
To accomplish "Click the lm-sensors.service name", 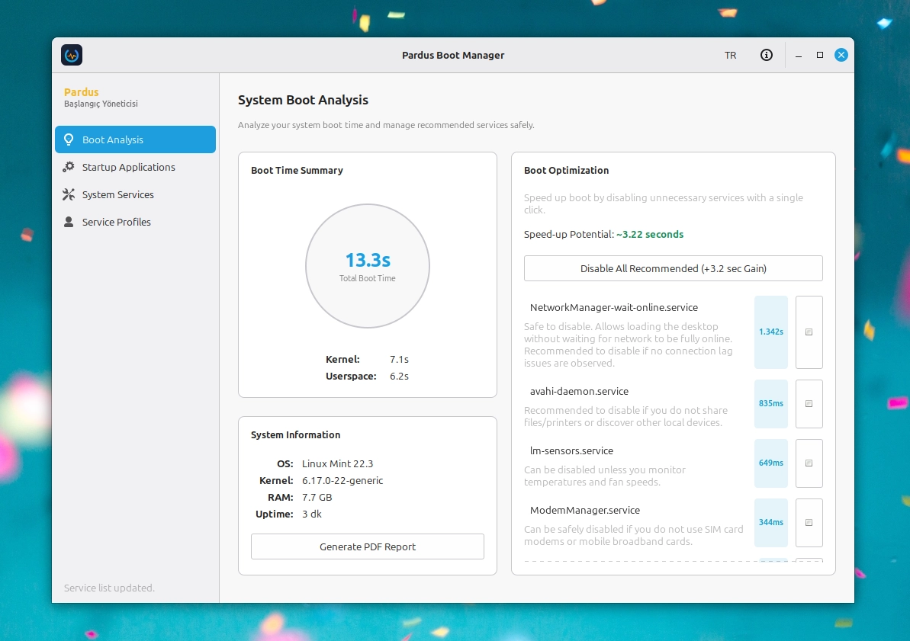I will [x=571, y=450].
